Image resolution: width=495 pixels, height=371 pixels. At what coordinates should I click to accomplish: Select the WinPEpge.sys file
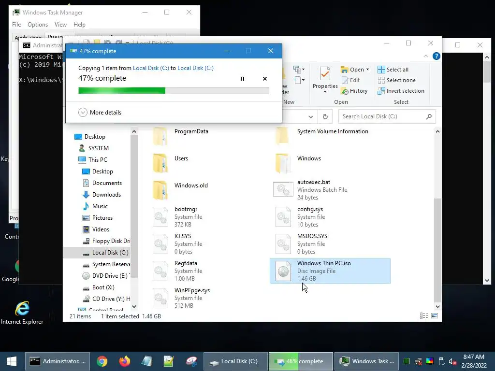[x=181, y=298]
